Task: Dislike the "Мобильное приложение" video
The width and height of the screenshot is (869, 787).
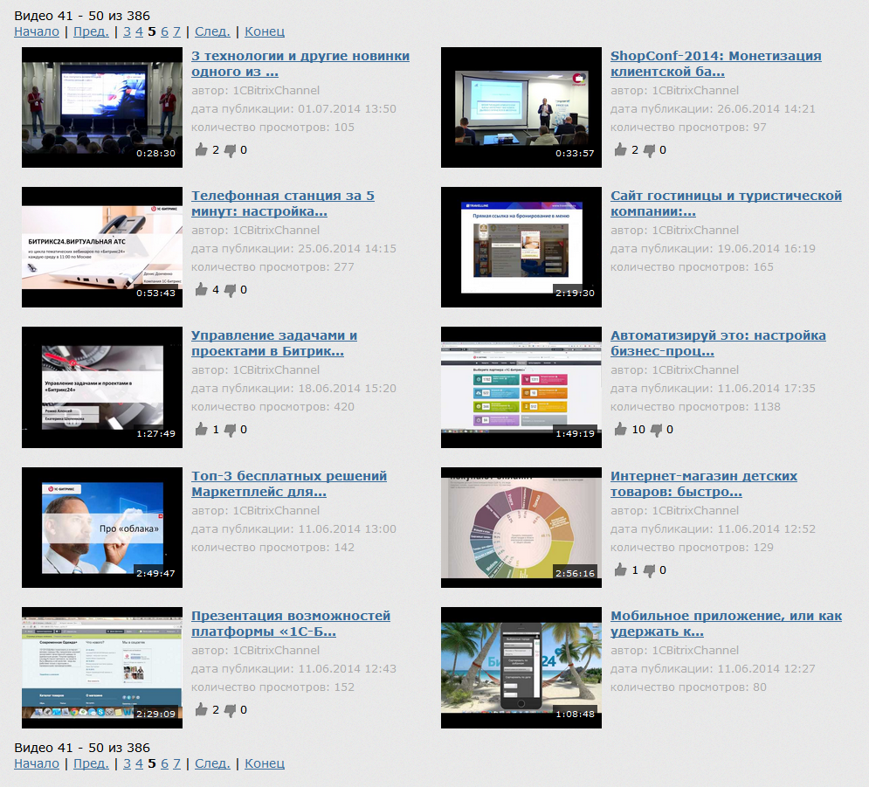Action: point(651,709)
